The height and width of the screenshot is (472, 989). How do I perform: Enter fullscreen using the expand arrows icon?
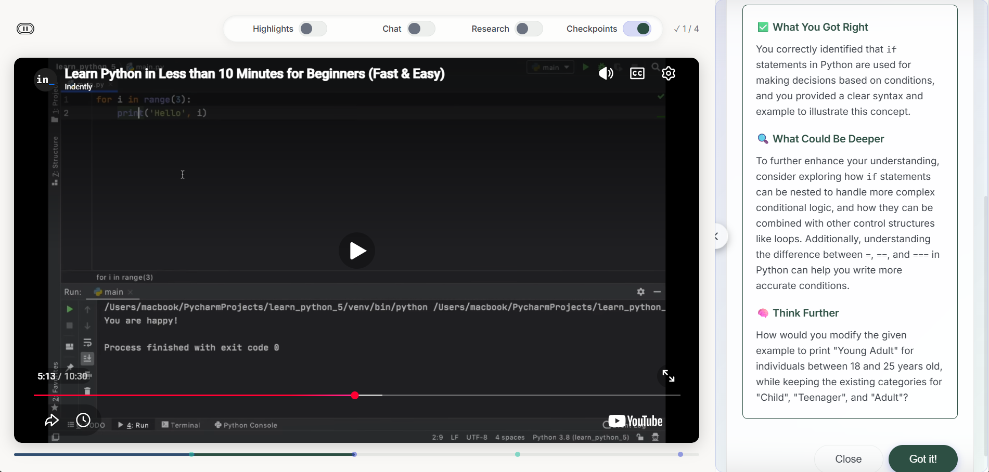pyautogui.click(x=668, y=376)
